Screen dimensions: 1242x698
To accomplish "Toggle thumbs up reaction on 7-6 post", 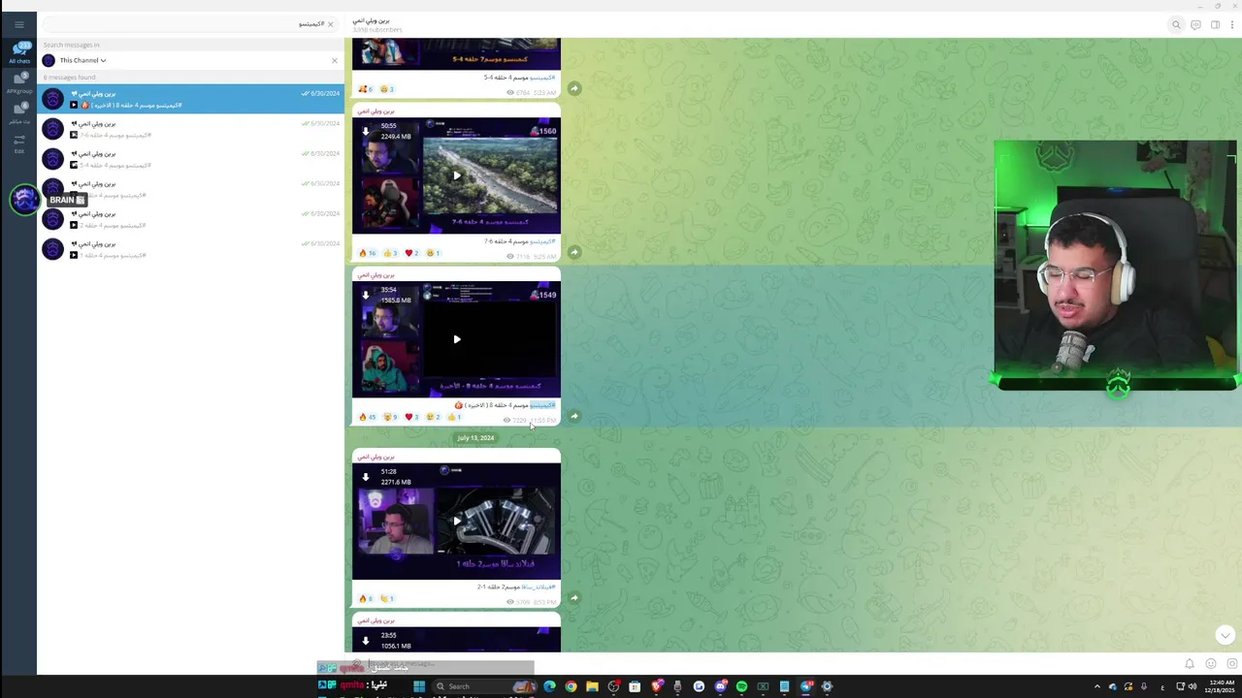I will coord(390,253).
